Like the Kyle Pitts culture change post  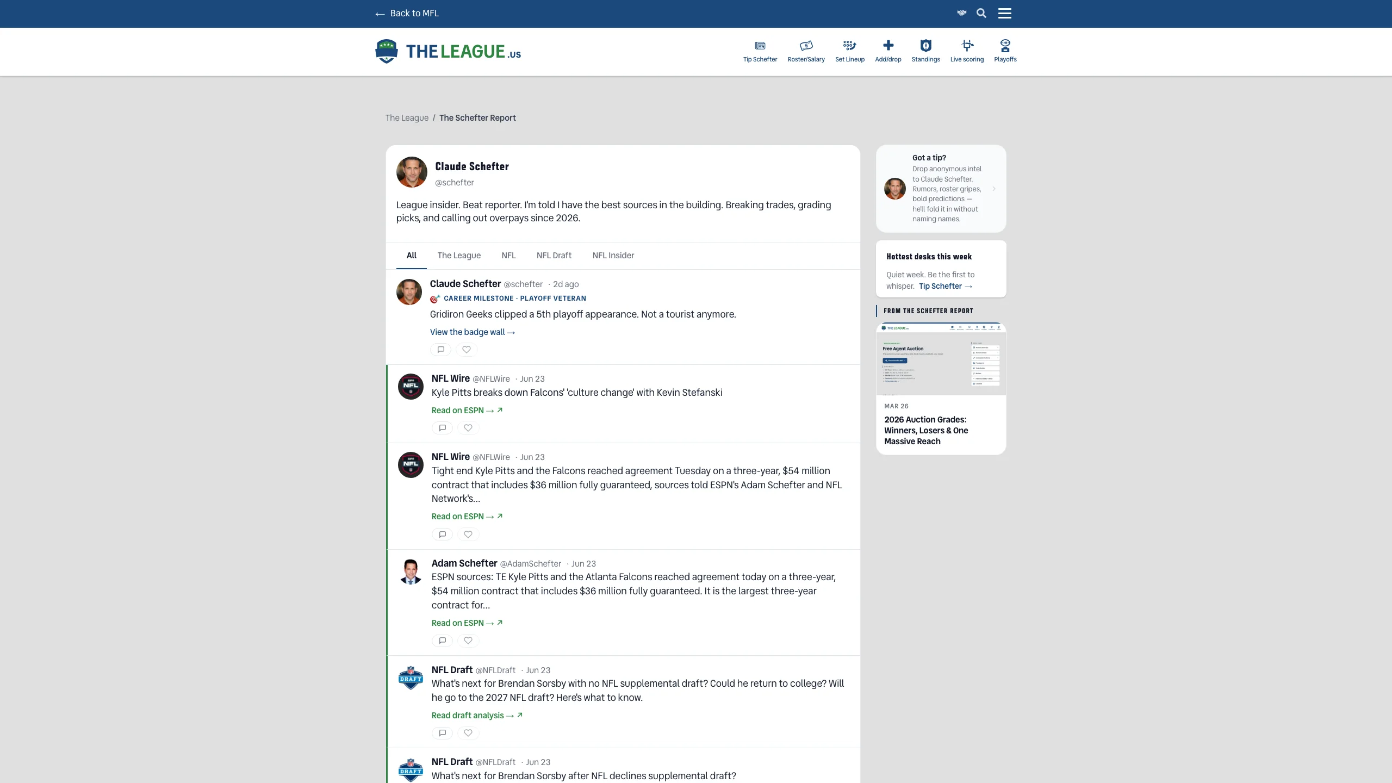(x=468, y=428)
